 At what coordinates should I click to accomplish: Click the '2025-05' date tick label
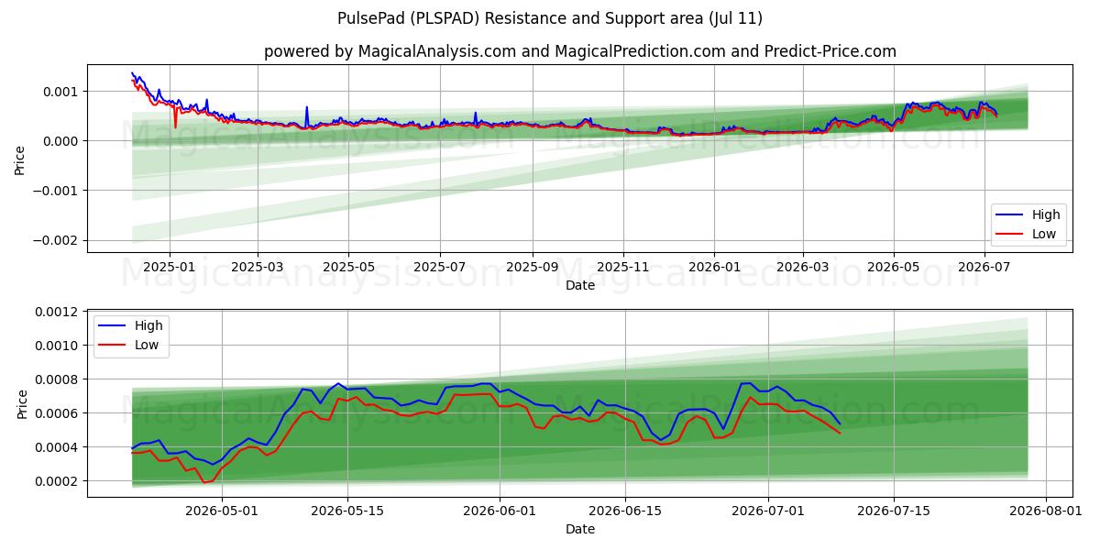348,267
